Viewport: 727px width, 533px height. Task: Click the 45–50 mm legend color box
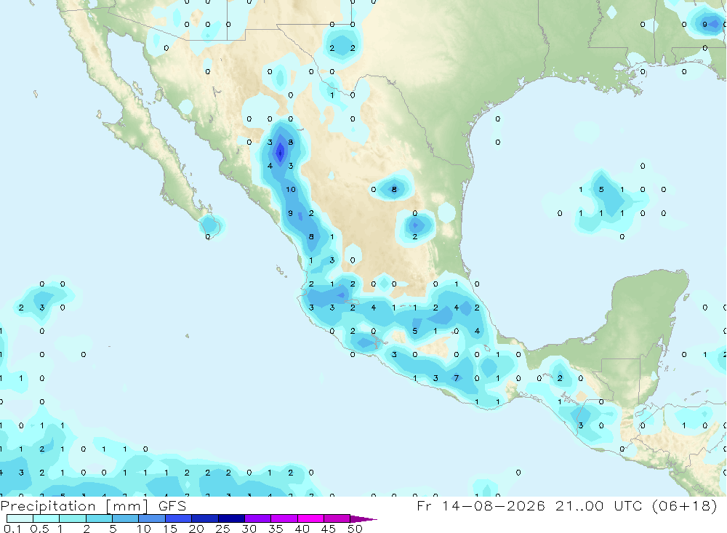337,518
